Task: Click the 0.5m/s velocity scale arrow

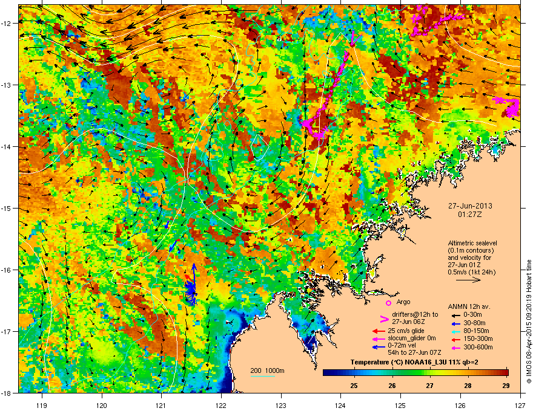Action: pos(468,280)
